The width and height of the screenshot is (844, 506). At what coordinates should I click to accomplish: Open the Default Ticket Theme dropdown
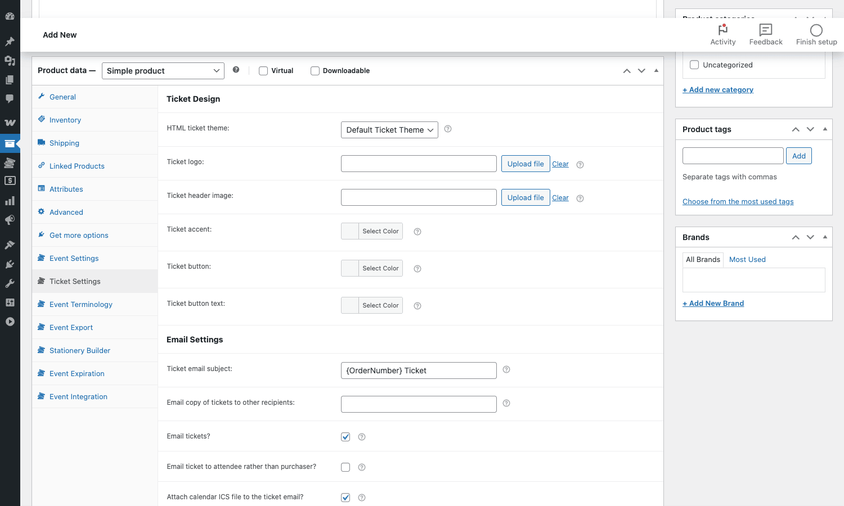pyautogui.click(x=389, y=130)
